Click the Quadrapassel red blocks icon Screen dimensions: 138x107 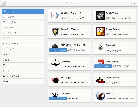(101, 62)
